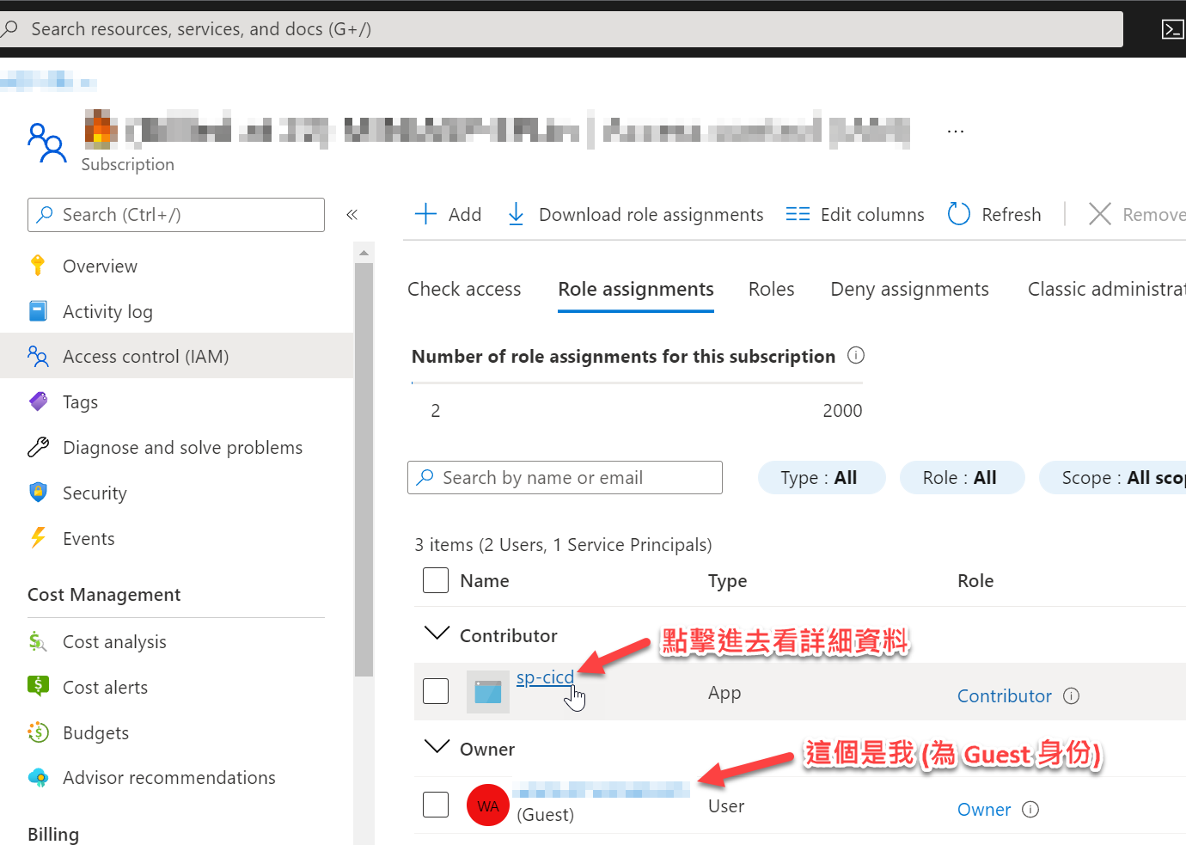The height and width of the screenshot is (845, 1186).
Task: Open the Type : All filter
Action: [x=821, y=478]
